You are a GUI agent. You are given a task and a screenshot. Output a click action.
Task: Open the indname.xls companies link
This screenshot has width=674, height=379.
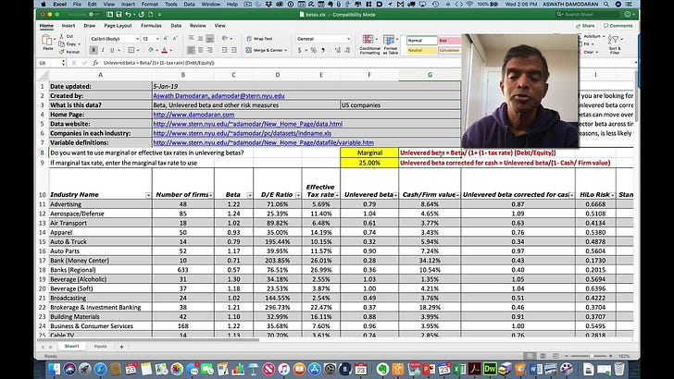[242, 133]
